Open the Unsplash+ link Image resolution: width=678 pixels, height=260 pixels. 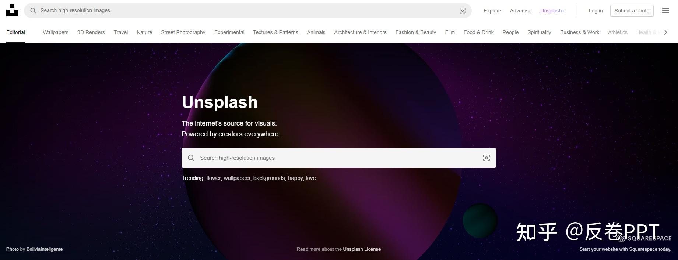[x=552, y=11]
